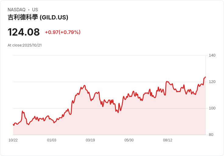Click the 120 price axis label
Screen dimensions: 224x156
click(212, 82)
